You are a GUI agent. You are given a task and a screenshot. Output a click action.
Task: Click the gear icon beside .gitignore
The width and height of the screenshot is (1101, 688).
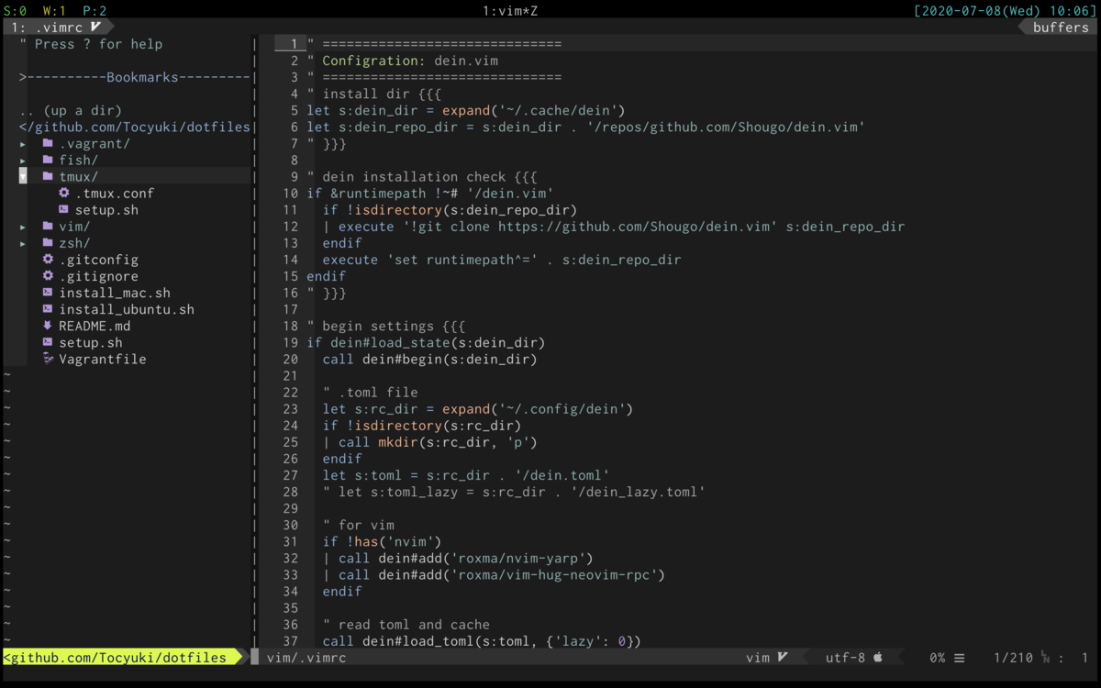point(48,276)
